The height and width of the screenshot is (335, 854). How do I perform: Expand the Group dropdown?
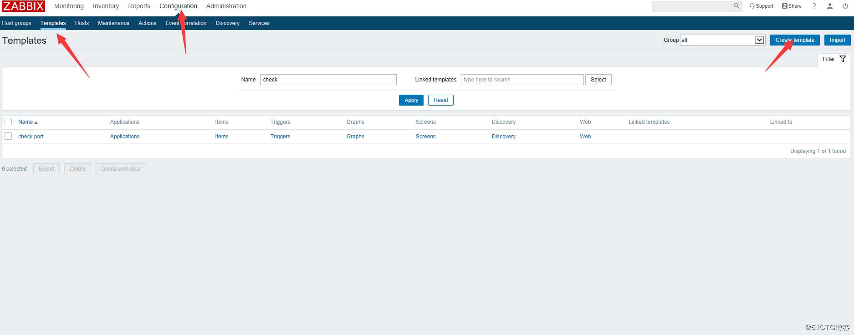(x=722, y=40)
